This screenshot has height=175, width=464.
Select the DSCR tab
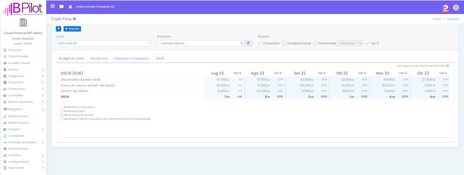(160, 58)
